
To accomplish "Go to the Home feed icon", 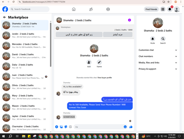I will 74,9.
